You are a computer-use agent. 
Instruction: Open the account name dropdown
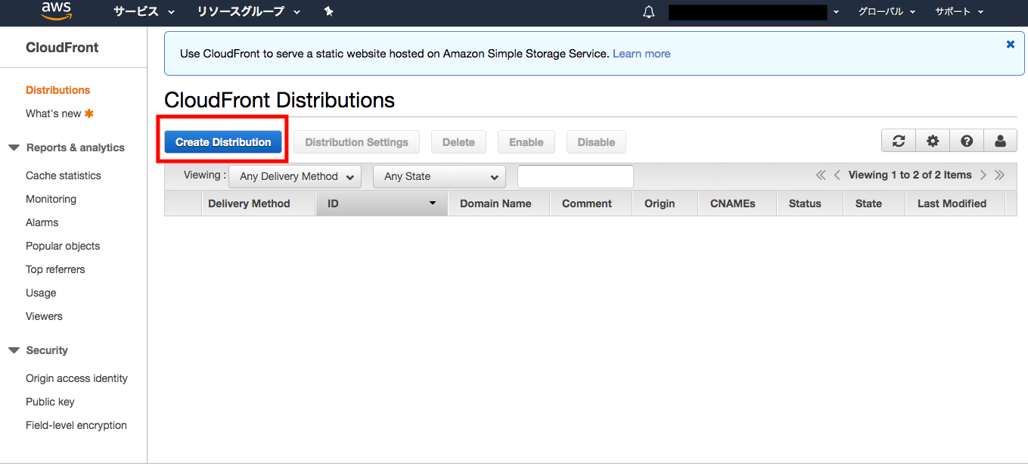pos(753,12)
